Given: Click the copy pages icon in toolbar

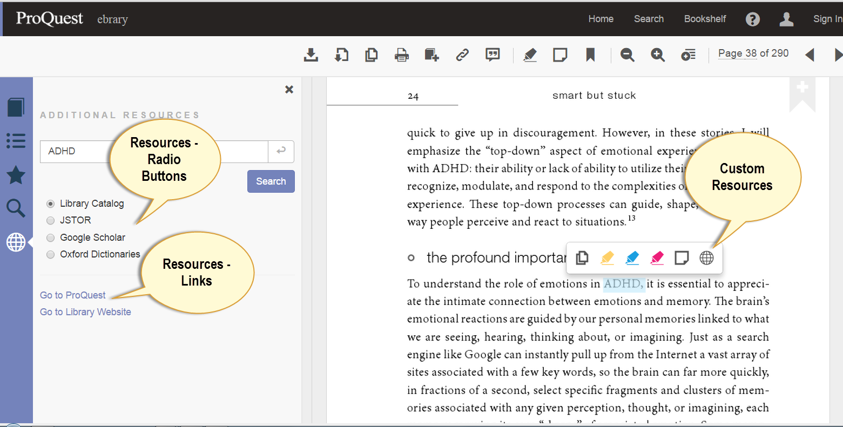Looking at the screenshot, I should 372,55.
